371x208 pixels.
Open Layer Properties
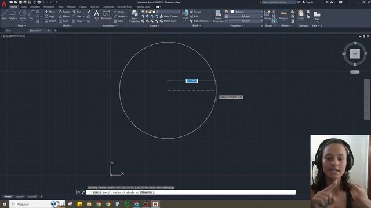[x=134, y=16]
